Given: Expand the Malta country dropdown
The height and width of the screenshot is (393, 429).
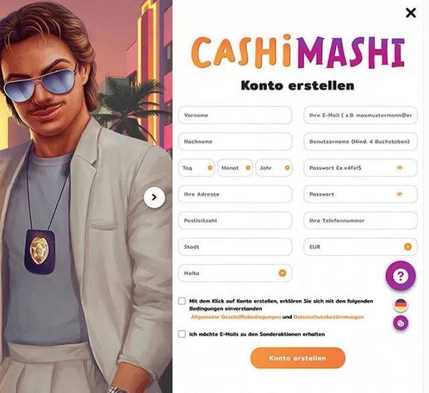Looking at the screenshot, I should (x=235, y=273).
